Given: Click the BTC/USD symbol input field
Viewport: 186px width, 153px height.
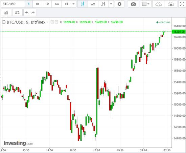Looking at the screenshot, I should coord(13,4).
